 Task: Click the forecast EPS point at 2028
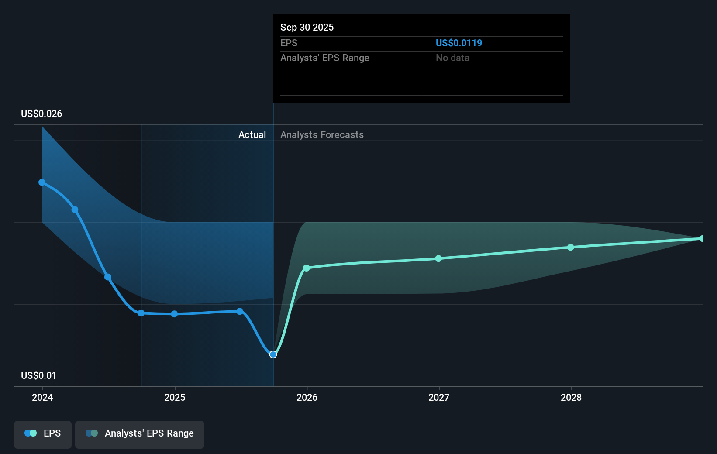(x=571, y=248)
